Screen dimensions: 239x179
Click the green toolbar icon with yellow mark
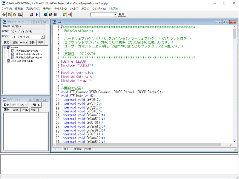coord(64,15)
